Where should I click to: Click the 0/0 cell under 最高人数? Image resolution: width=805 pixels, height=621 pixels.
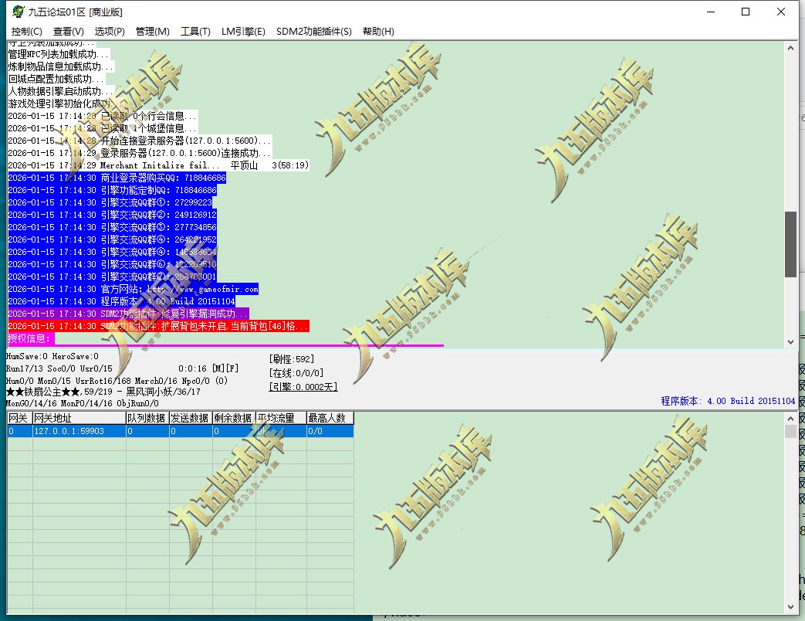(330, 431)
